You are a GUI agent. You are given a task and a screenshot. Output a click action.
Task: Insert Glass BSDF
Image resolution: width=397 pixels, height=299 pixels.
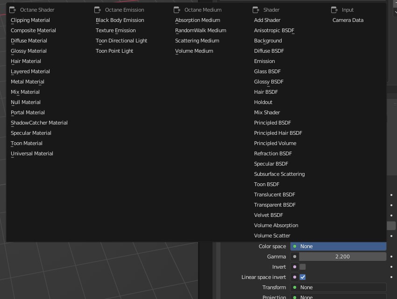point(267,71)
